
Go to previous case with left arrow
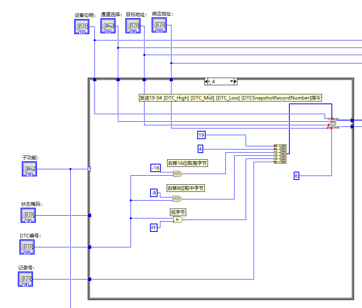point(206,81)
